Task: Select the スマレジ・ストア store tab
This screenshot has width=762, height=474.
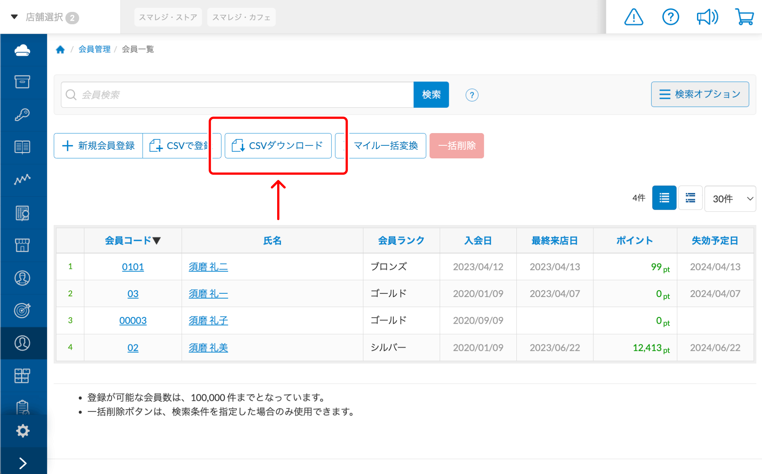Action: click(x=168, y=17)
